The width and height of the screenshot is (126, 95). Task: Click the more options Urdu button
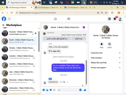[x=79, y=39]
